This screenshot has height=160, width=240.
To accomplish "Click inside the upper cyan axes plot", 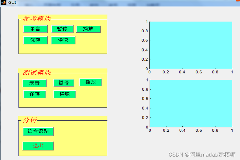I will click(x=191, y=45).
